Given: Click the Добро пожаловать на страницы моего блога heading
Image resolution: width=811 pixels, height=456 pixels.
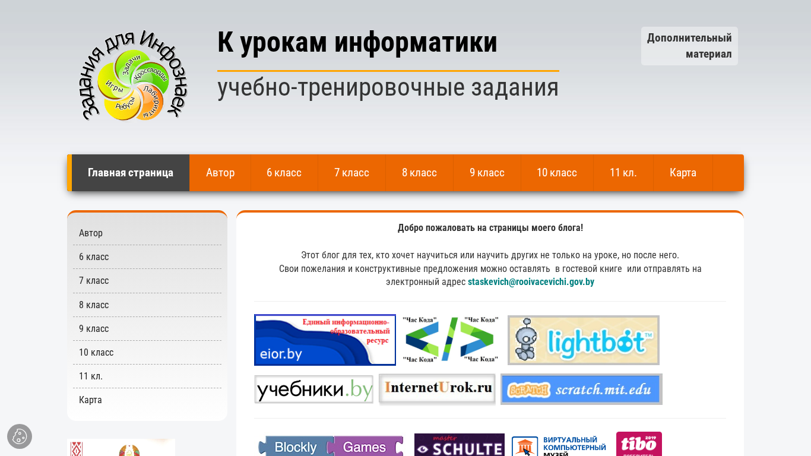Looking at the screenshot, I should click(490, 228).
